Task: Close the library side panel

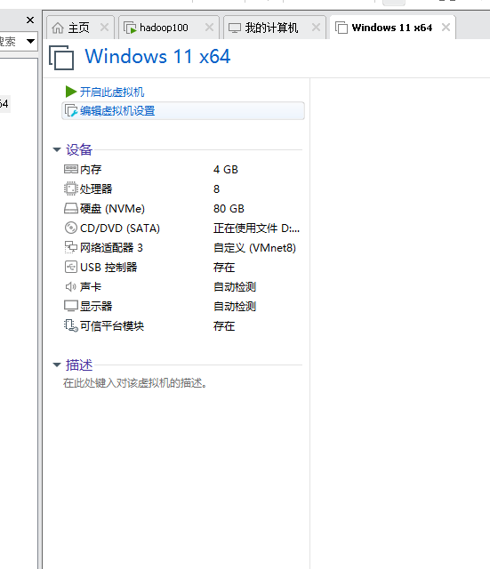Action: coord(30,20)
